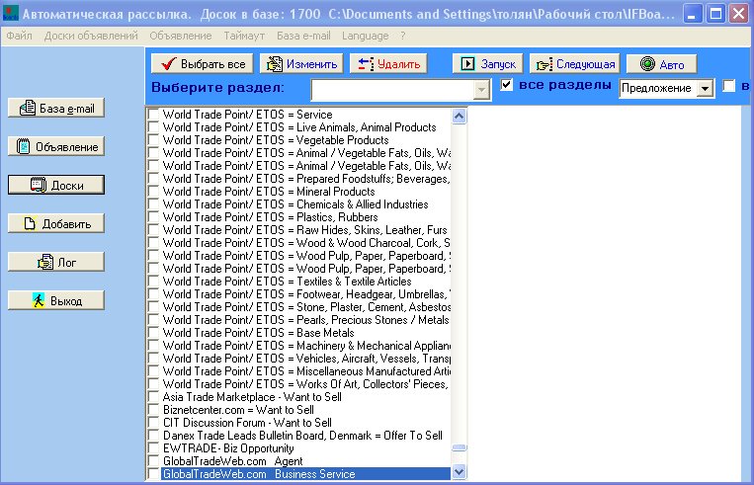Click the play icon beside Запуск
The image size is (754, 485).
[467, 63]
